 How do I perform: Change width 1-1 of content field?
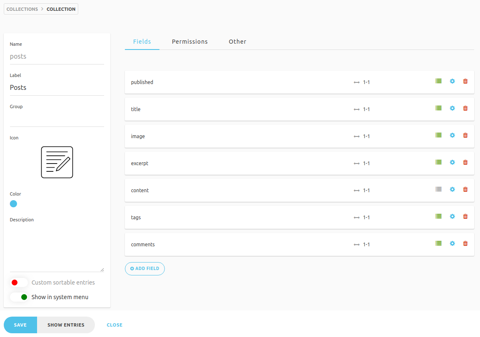(362, 190)
